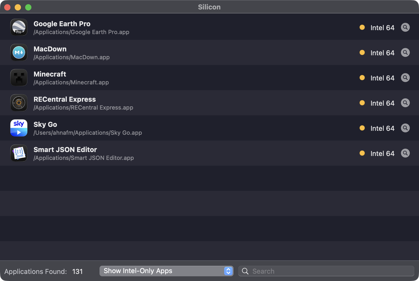Click the Intel 64 label for RECentral Express

pos(382,103)
